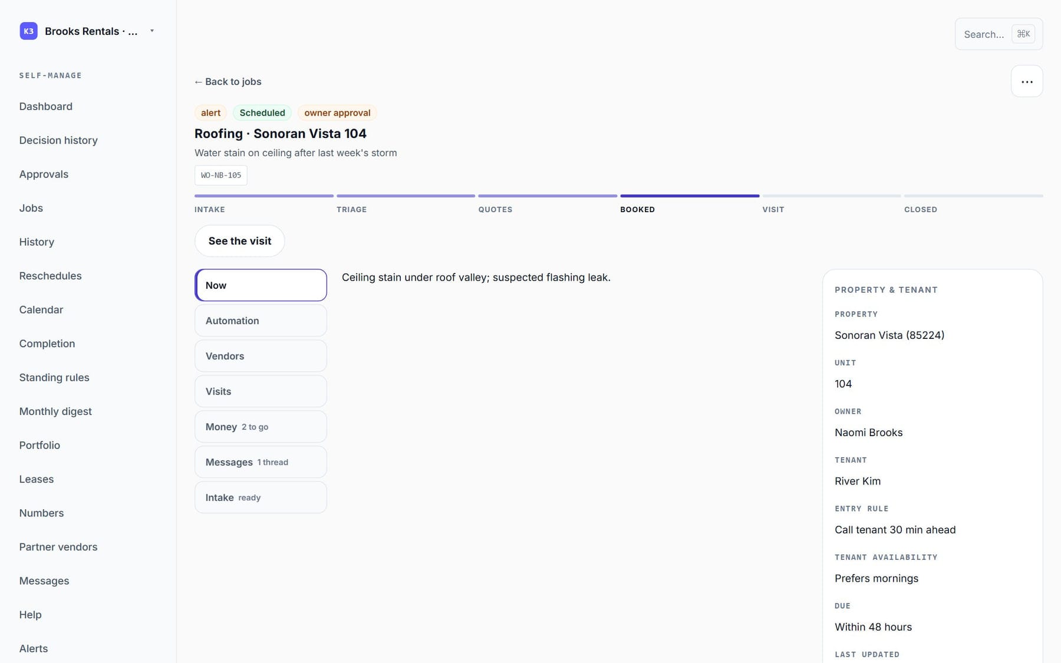This screenshot has width=1061, height=663.
Task: Click the Search input field
Action: click(x=999, y=34)
